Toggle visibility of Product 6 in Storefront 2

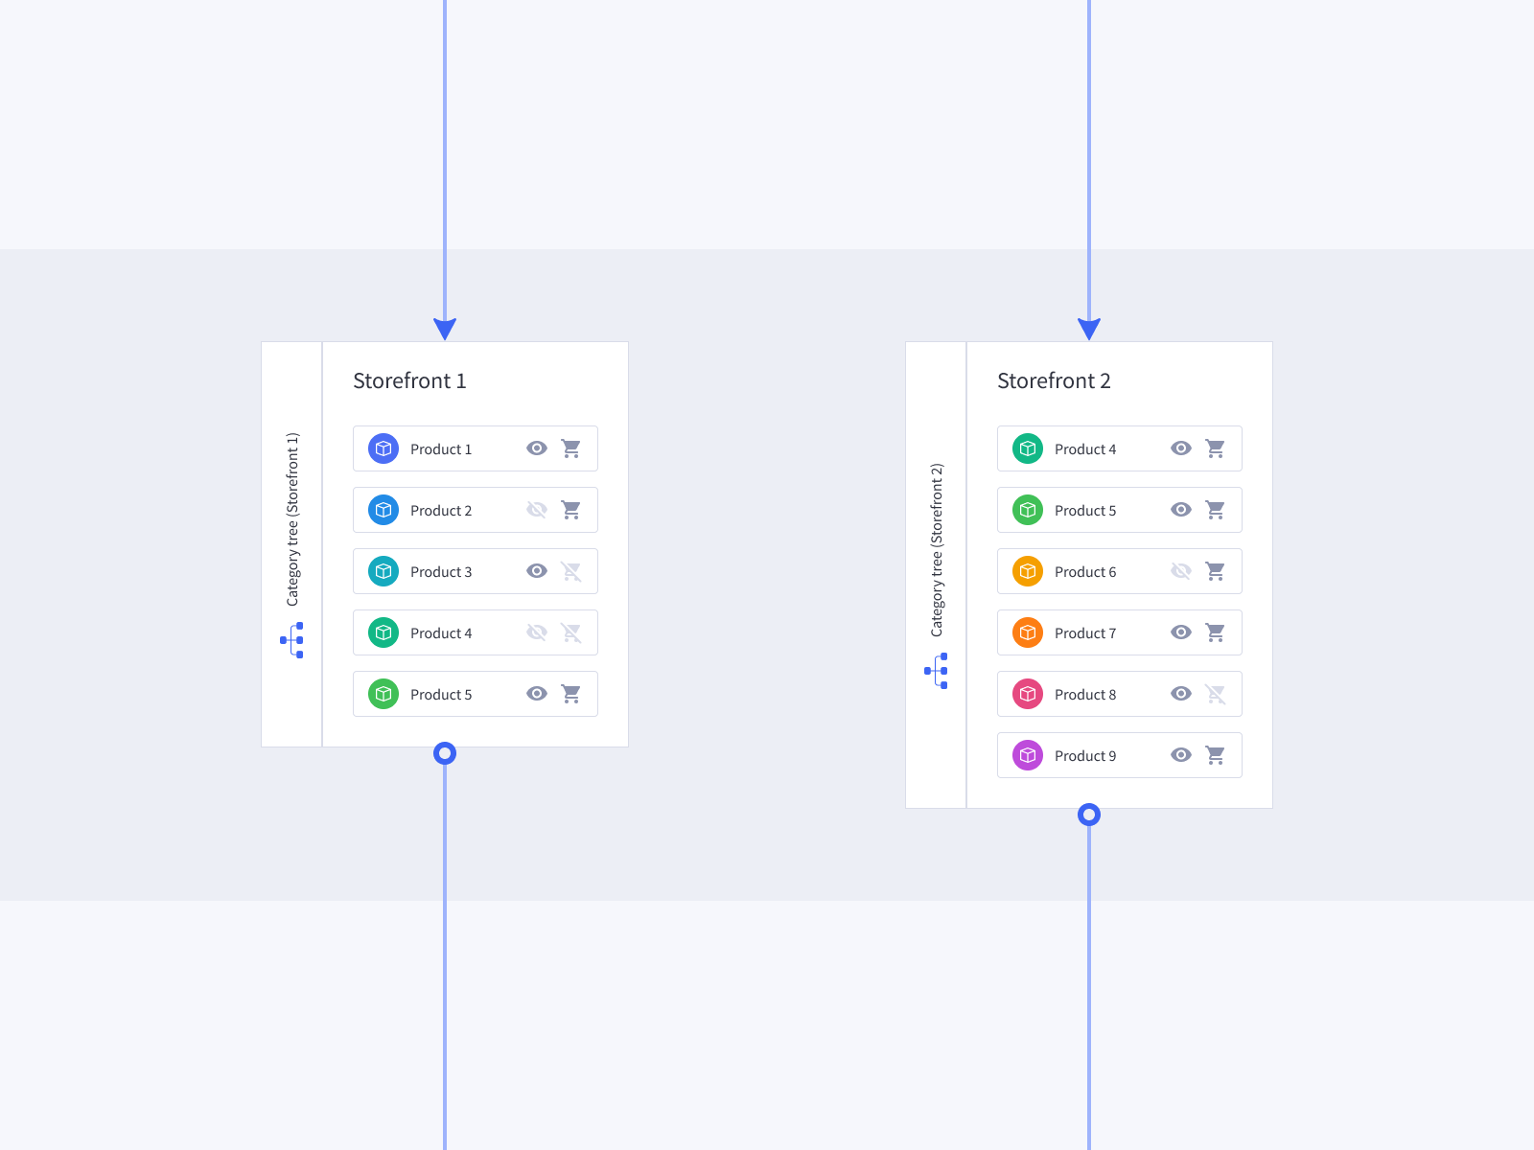1181,571
